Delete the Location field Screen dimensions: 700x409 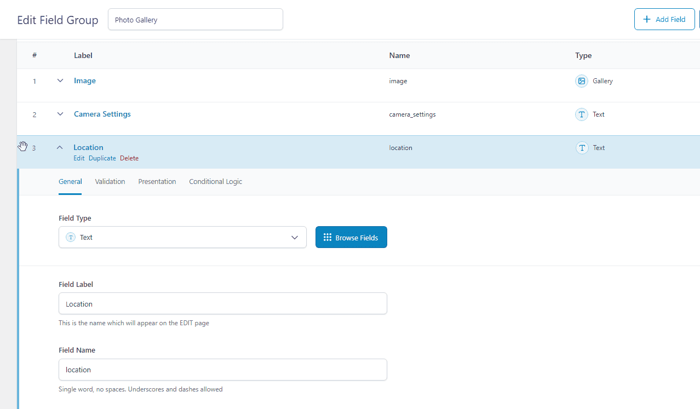129,158
